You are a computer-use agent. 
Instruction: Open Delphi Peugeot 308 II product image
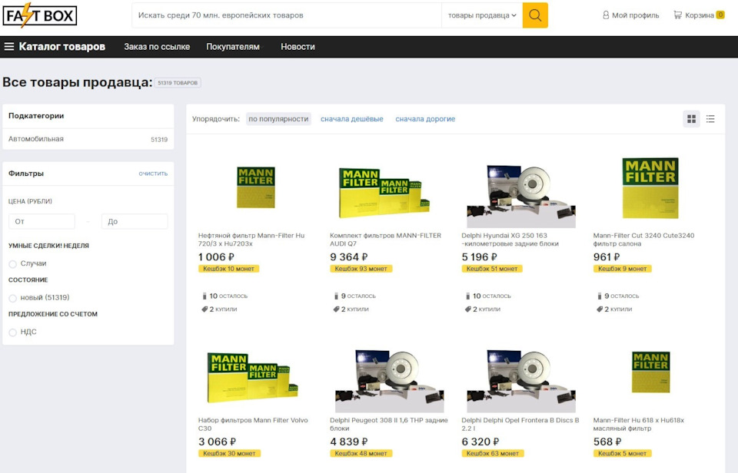(389, 381)
